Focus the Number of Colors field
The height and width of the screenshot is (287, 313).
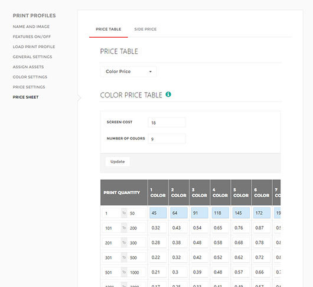click(167, 139)
